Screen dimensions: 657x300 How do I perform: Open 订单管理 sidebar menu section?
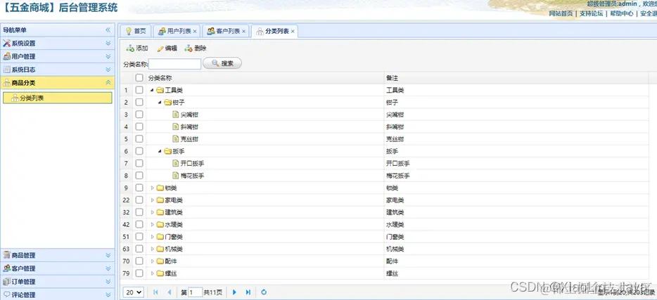(57, 282)
